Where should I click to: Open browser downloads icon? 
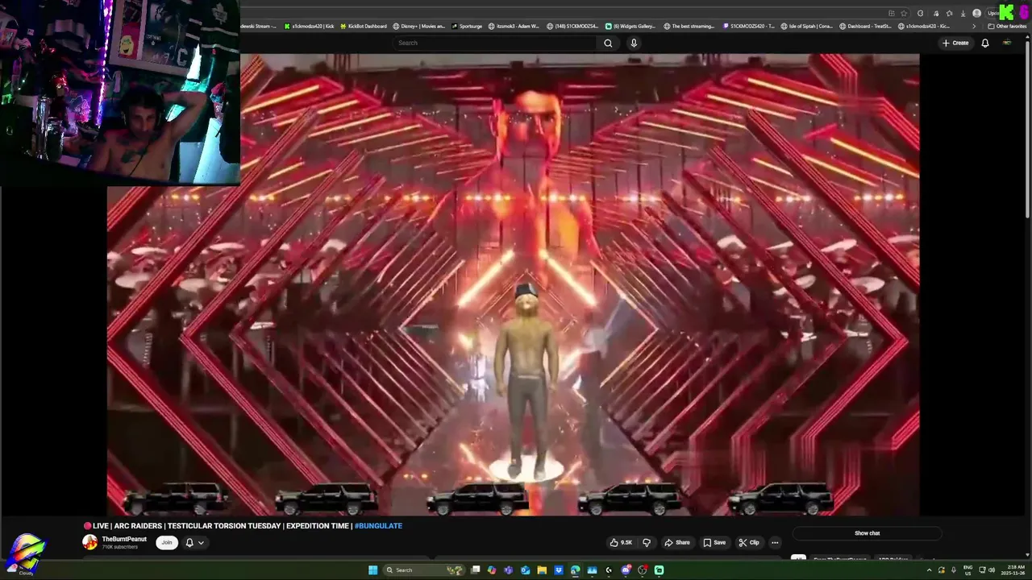coord(963,14)
